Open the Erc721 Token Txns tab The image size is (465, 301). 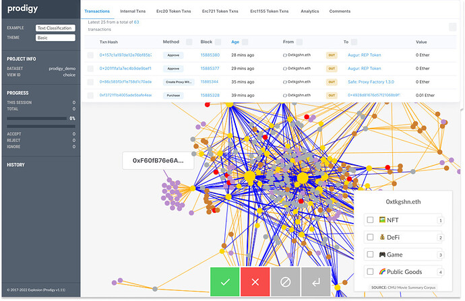(x=220, y=11)
